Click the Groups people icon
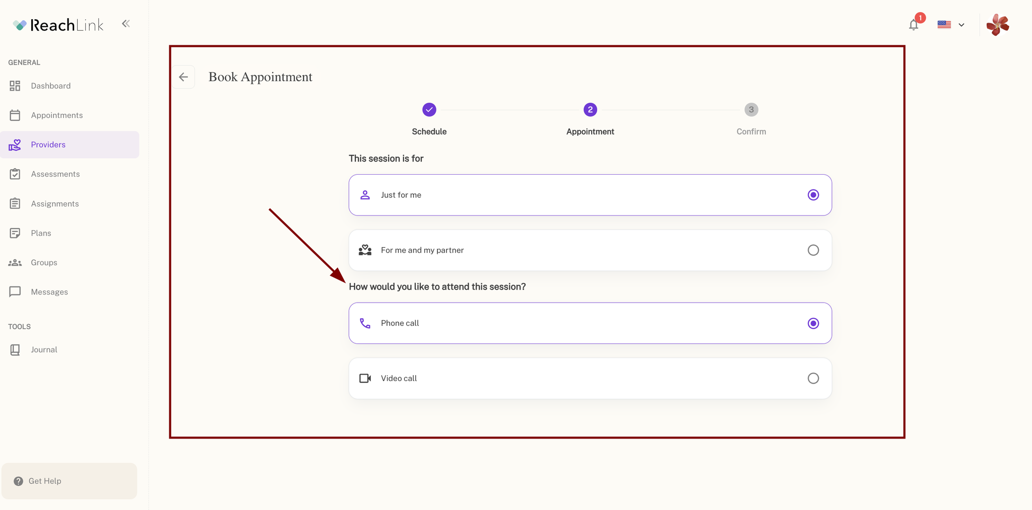Viewport: 1032px width, 510px height. tap(15, 263)
